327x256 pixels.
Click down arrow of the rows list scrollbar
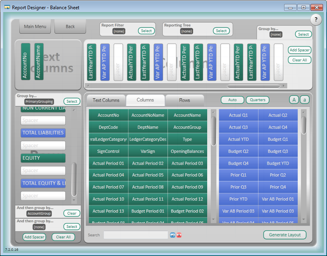(x=74, y=199)
